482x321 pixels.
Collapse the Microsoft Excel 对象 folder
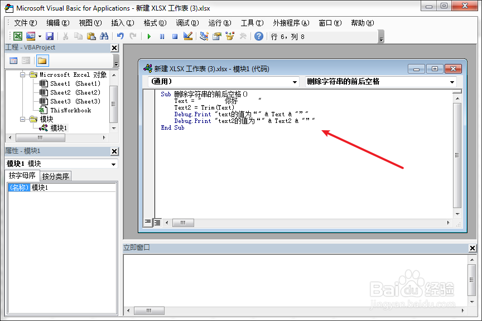(x=22, y=75)
